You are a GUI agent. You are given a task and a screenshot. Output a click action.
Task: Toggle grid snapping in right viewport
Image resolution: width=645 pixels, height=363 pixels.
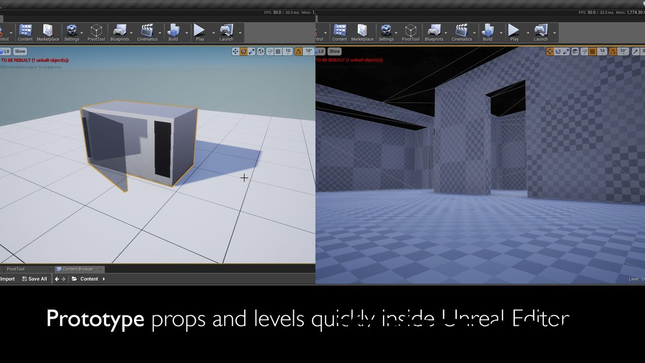593,51
